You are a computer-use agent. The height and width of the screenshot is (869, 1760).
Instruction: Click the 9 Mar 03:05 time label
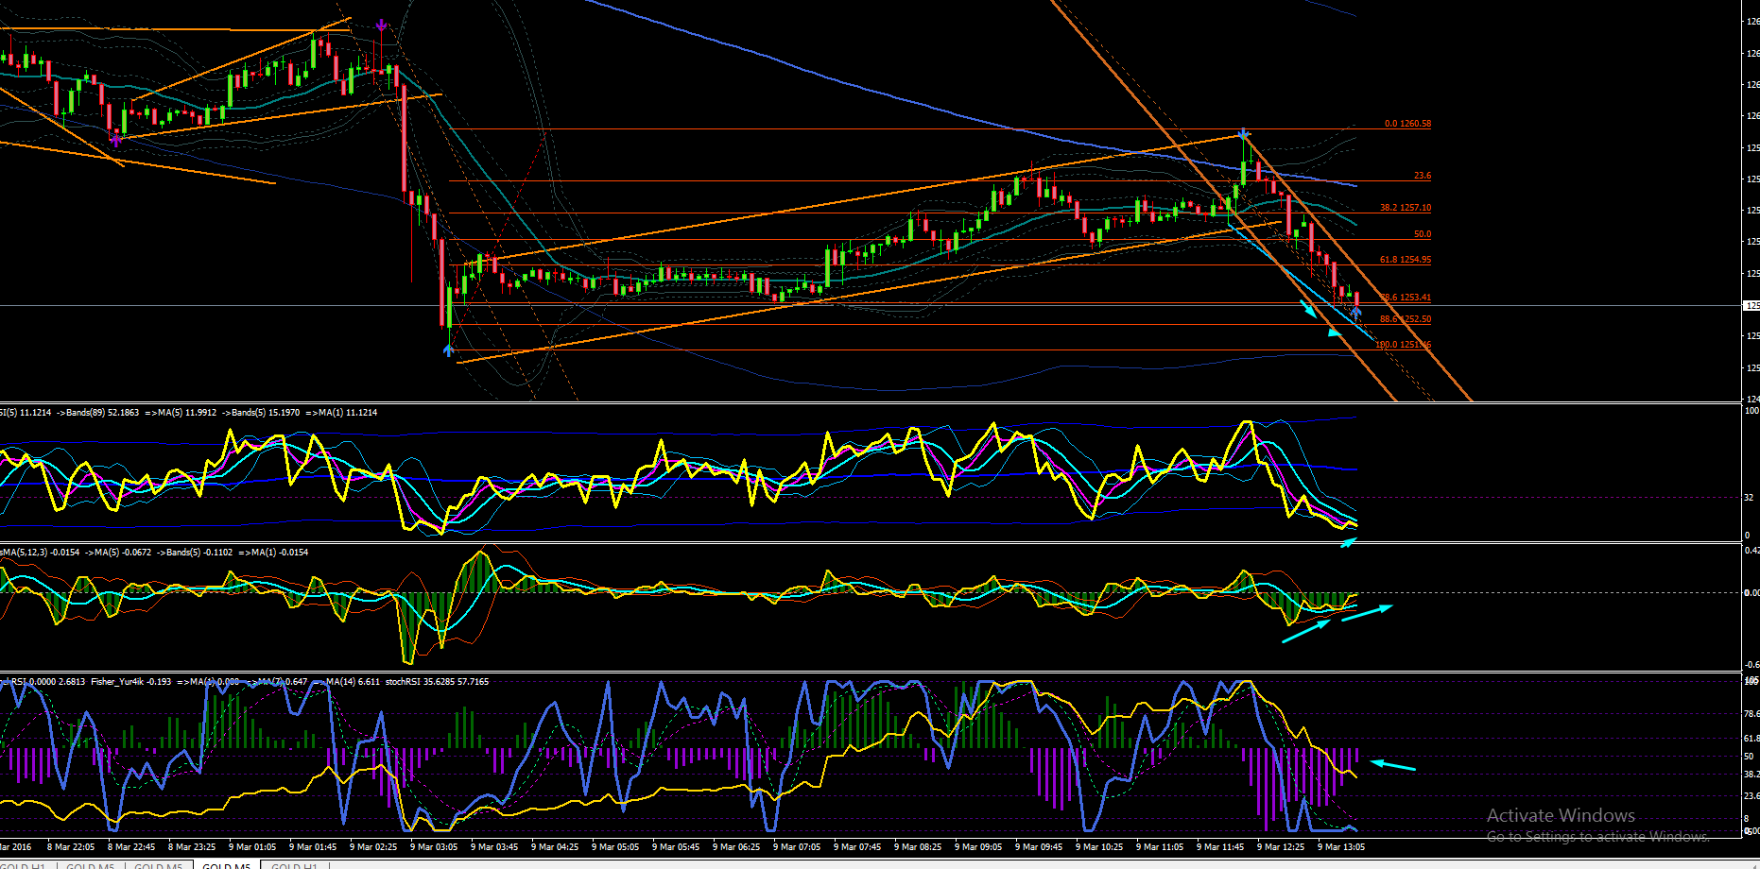(434, 847)
